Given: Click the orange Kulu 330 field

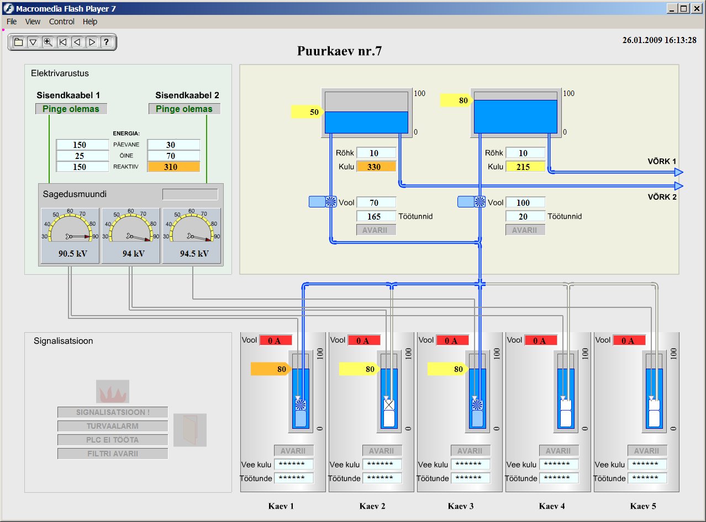Looking at the screenshot, I should pos(376,167).
